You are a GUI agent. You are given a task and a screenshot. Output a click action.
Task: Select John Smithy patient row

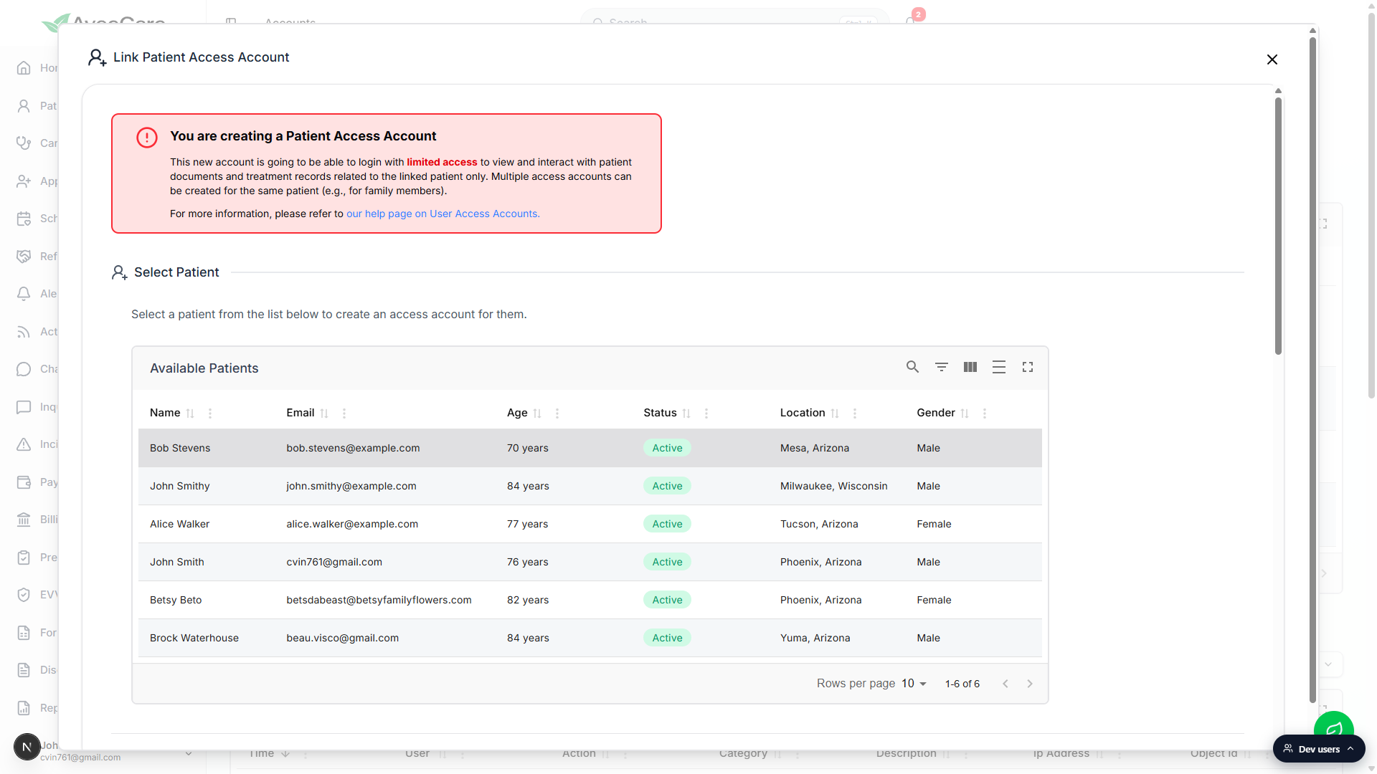tap(590, 486)
